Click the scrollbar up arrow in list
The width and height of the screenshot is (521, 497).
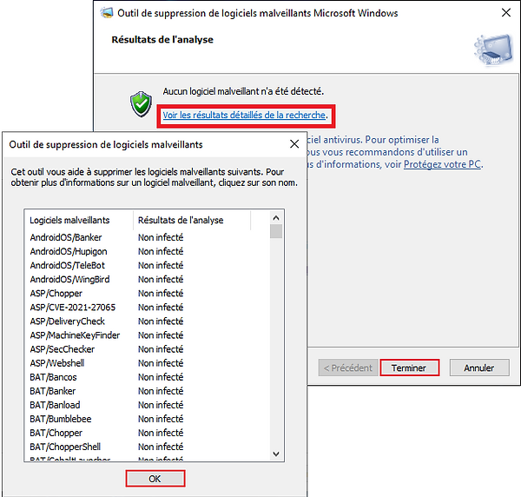[x=276, y=218]
